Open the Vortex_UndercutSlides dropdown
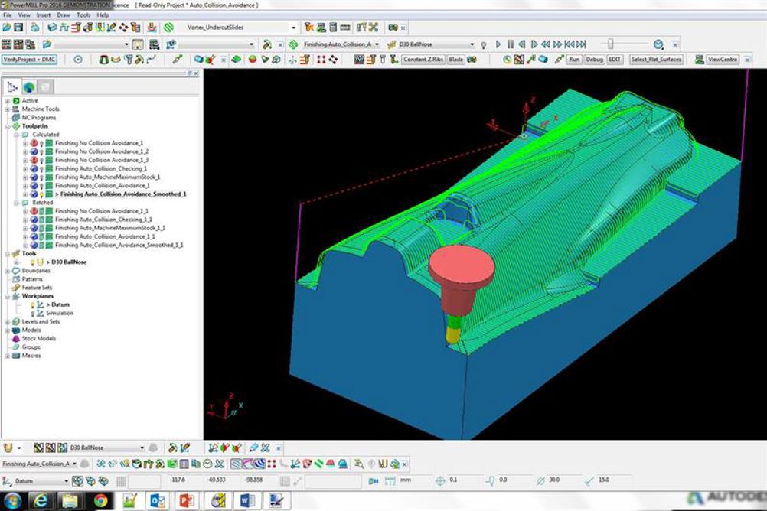 point(293,28)
